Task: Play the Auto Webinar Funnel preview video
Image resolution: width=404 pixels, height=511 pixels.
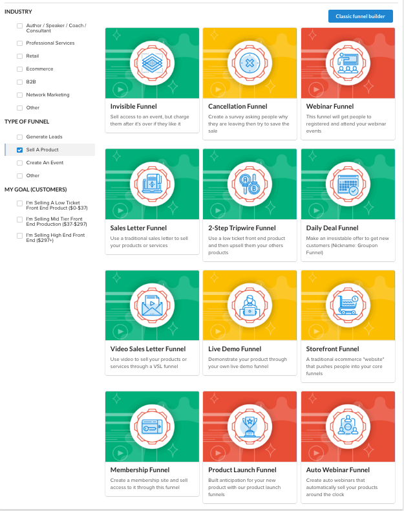Action: (316, 453)
